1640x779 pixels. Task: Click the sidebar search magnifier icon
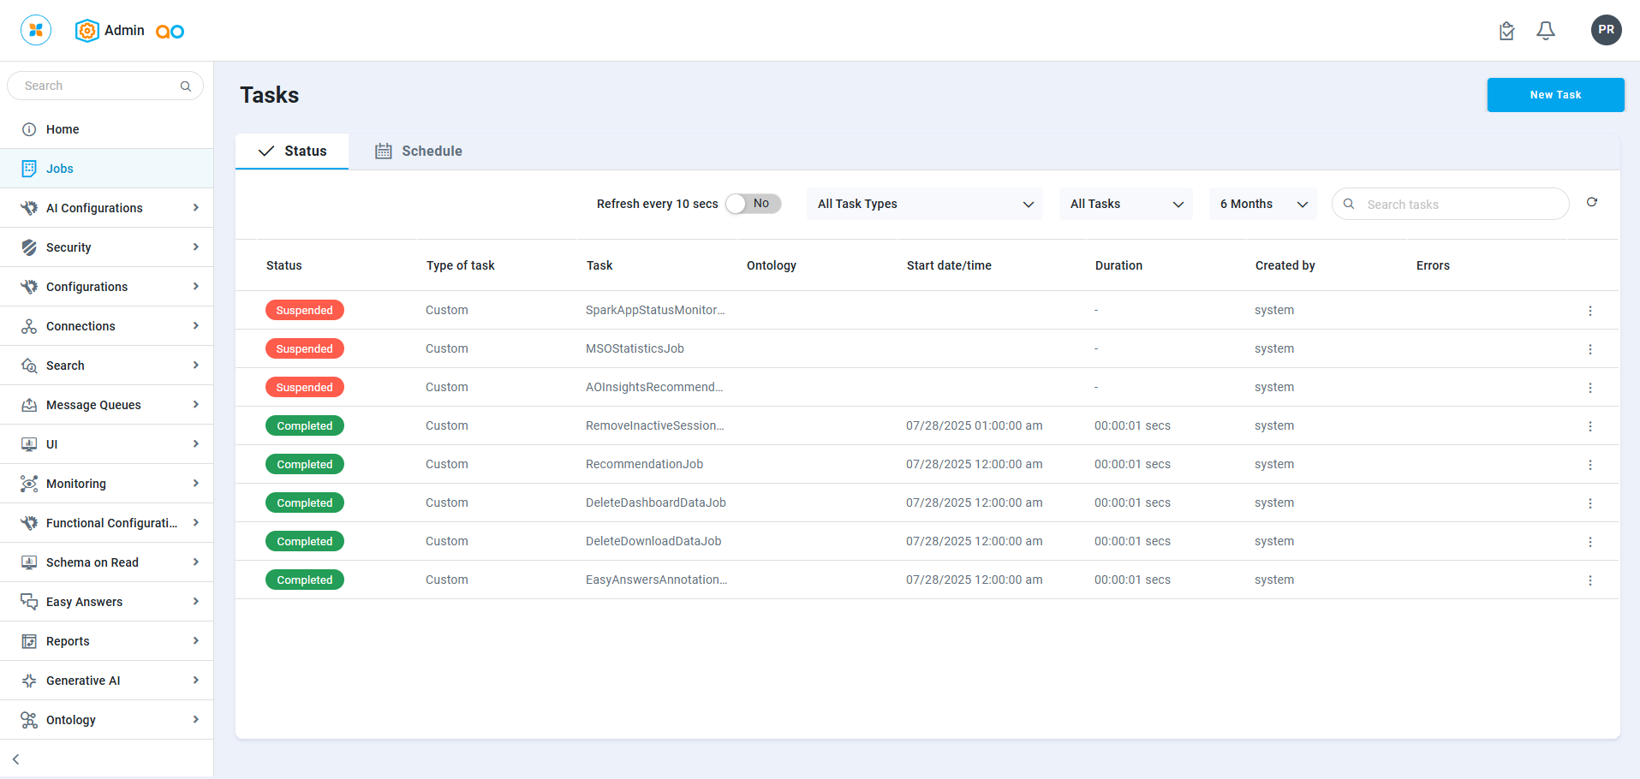185,86
